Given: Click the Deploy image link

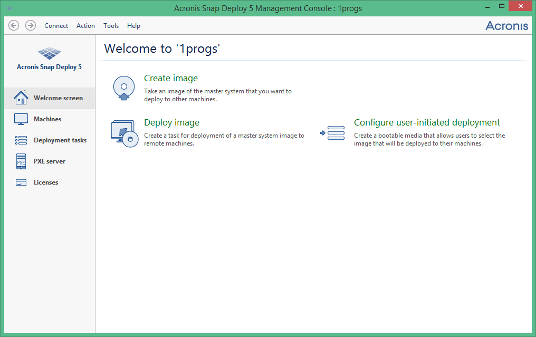Looking at the screenshot, I should (x=171, y=123).
